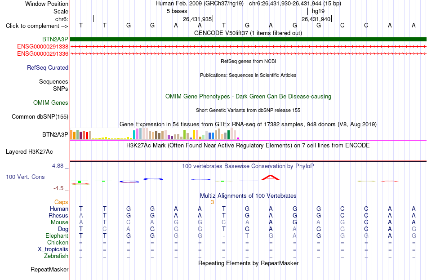This screenshot has height=280, width=427.
Task: Click the ENSG00000291338 red arrow transcript line
Action: [x=248, y=47]
